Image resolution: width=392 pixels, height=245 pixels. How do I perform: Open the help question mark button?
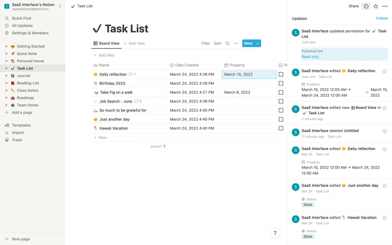pyautogui.click(x=275, y=233)
